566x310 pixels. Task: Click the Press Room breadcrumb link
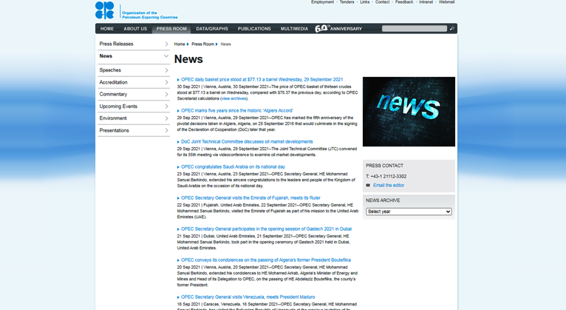[203, 44]
